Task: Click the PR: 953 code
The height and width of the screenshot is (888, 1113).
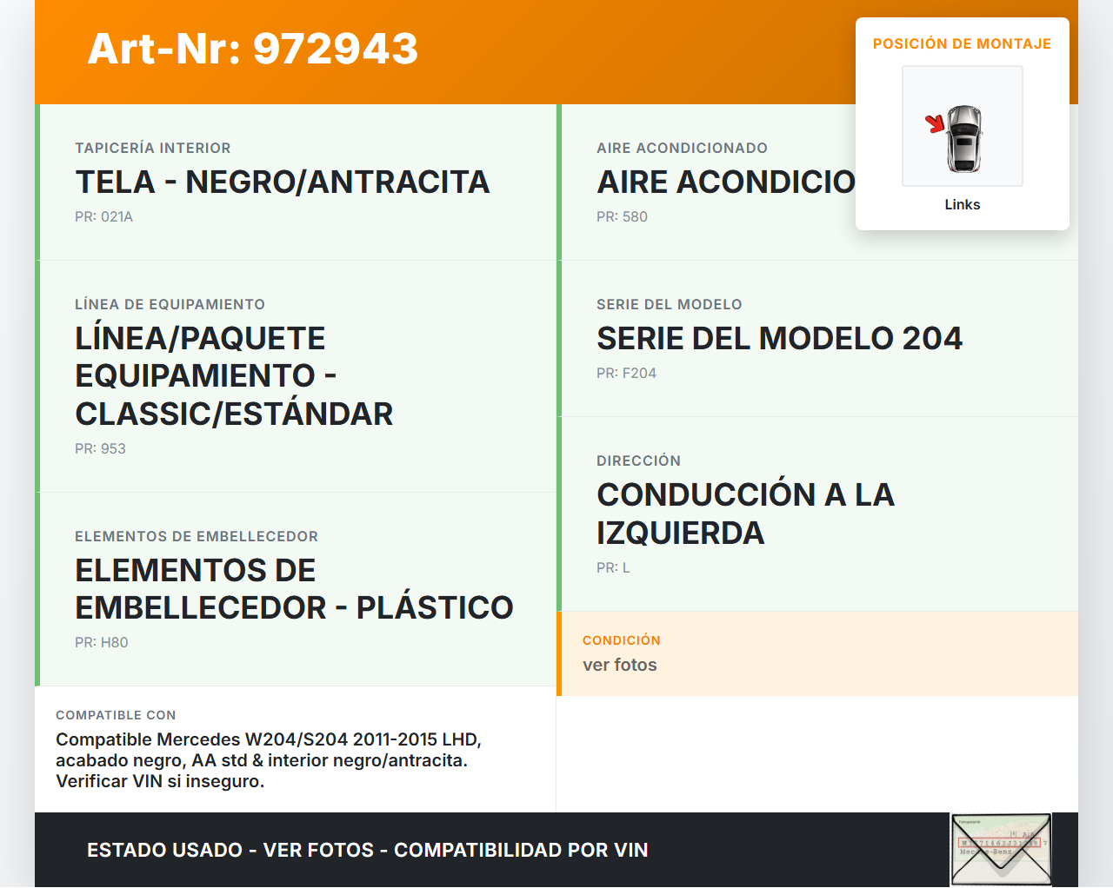Action: pyautogui.click(x=100, y=448)
